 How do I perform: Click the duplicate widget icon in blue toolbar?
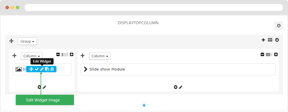pyautogui.click(x=47, y=69)
